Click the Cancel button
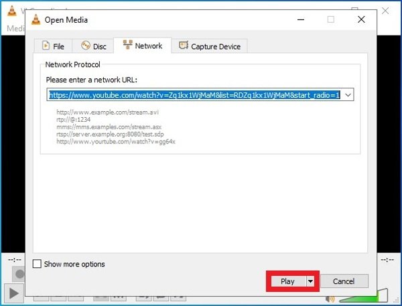The height and width of the screenshot is (306, 402). 344,281
